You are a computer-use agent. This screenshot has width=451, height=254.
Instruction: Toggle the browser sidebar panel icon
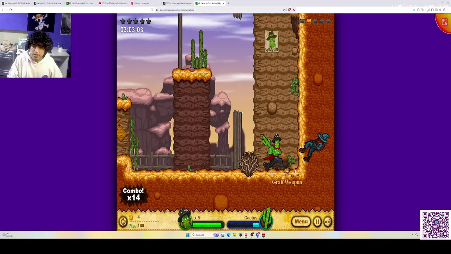click(432, 10)
